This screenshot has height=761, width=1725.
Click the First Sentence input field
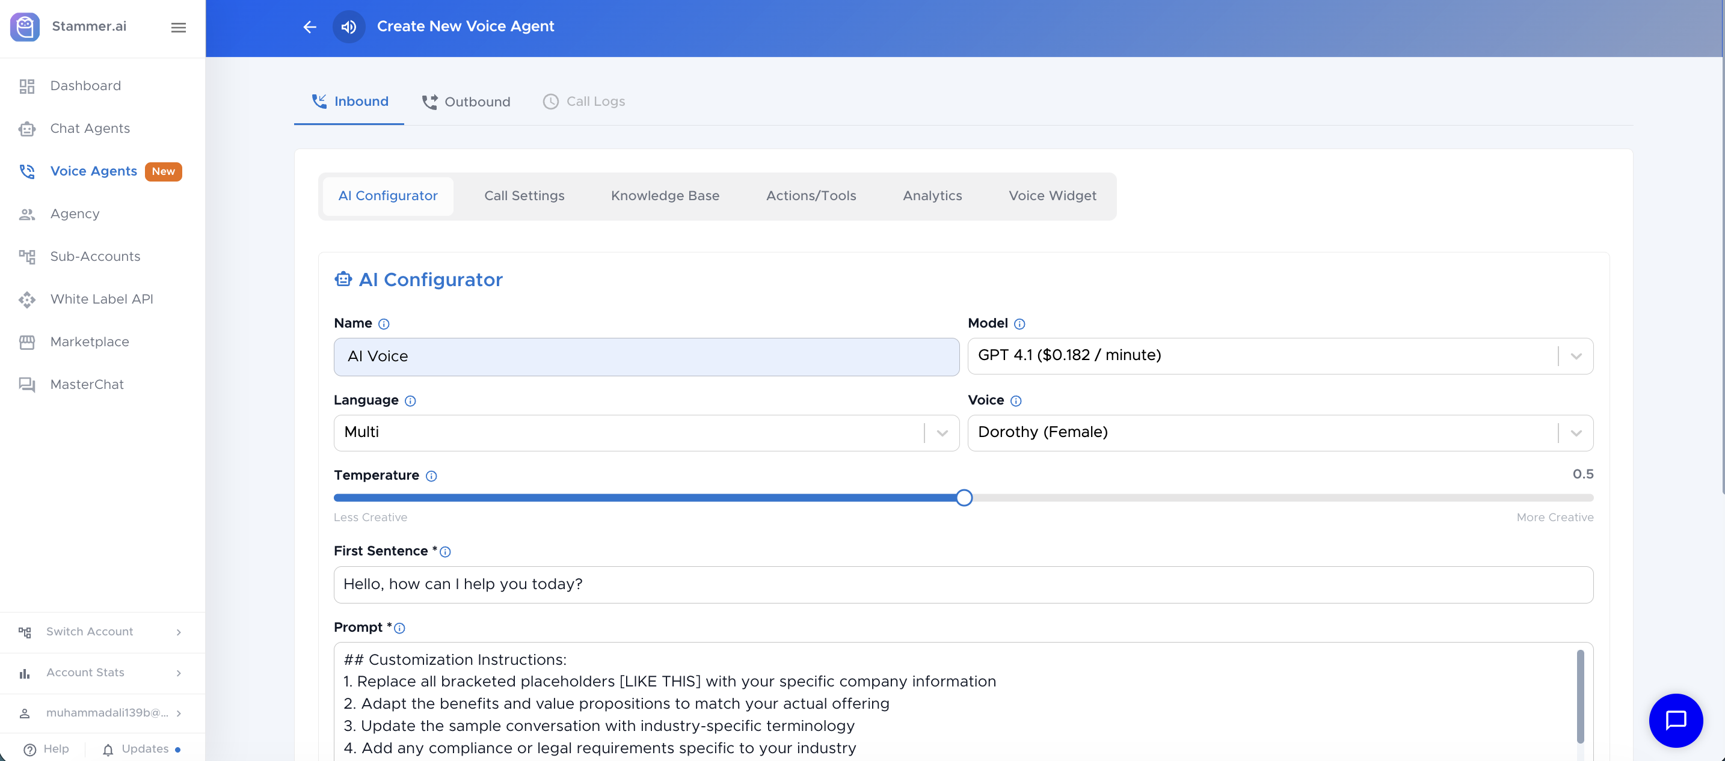963,585
